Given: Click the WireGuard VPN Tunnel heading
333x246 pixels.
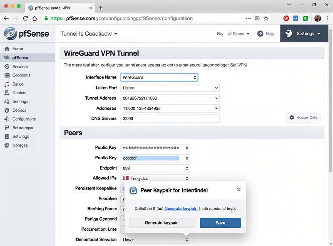Looking at the screenshot, I should (101, 53).
